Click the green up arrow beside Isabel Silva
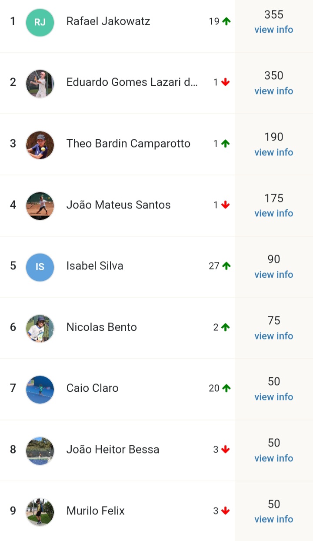 pos(226,266)
